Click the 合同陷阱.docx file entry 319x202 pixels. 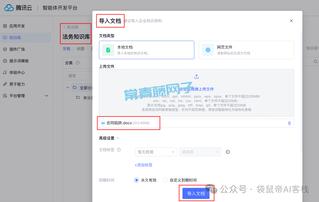click(196, 123)
